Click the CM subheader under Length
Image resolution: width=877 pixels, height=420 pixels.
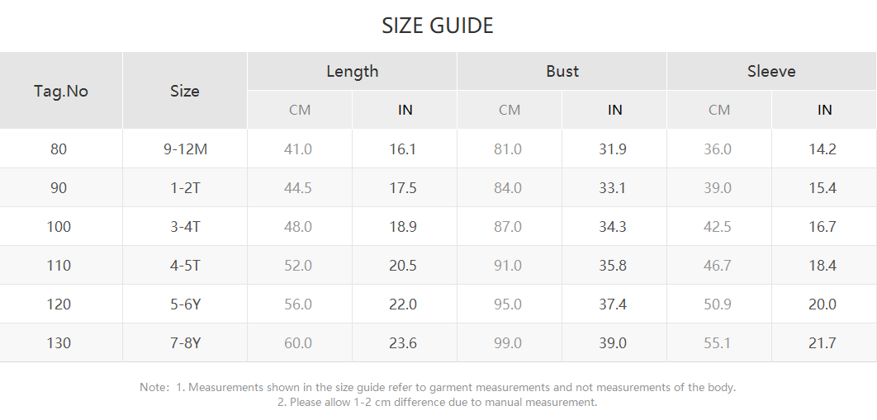(300, 110)
